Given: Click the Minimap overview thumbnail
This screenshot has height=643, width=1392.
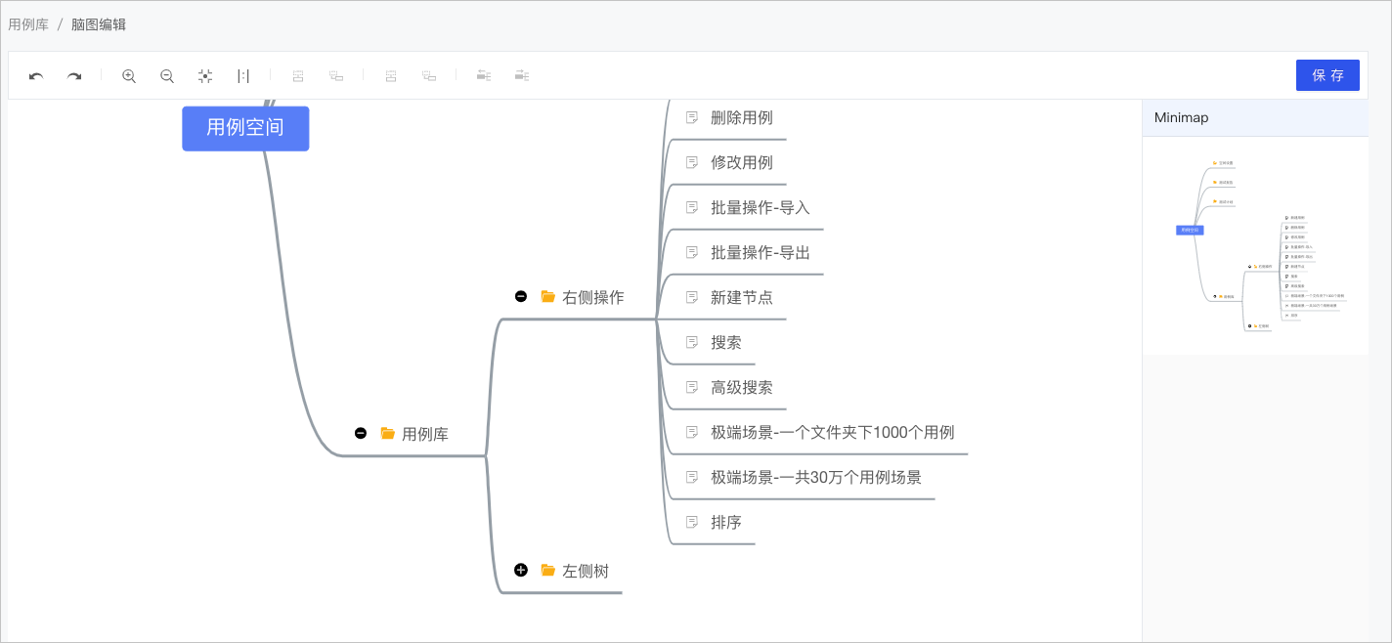Looking at the screenshot, I should click(1255, 245).
